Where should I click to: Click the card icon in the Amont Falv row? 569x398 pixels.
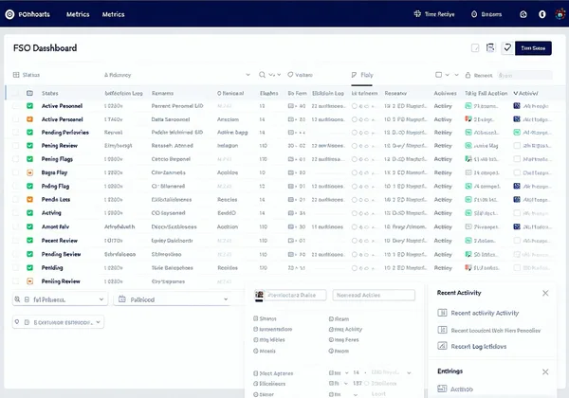468,226
